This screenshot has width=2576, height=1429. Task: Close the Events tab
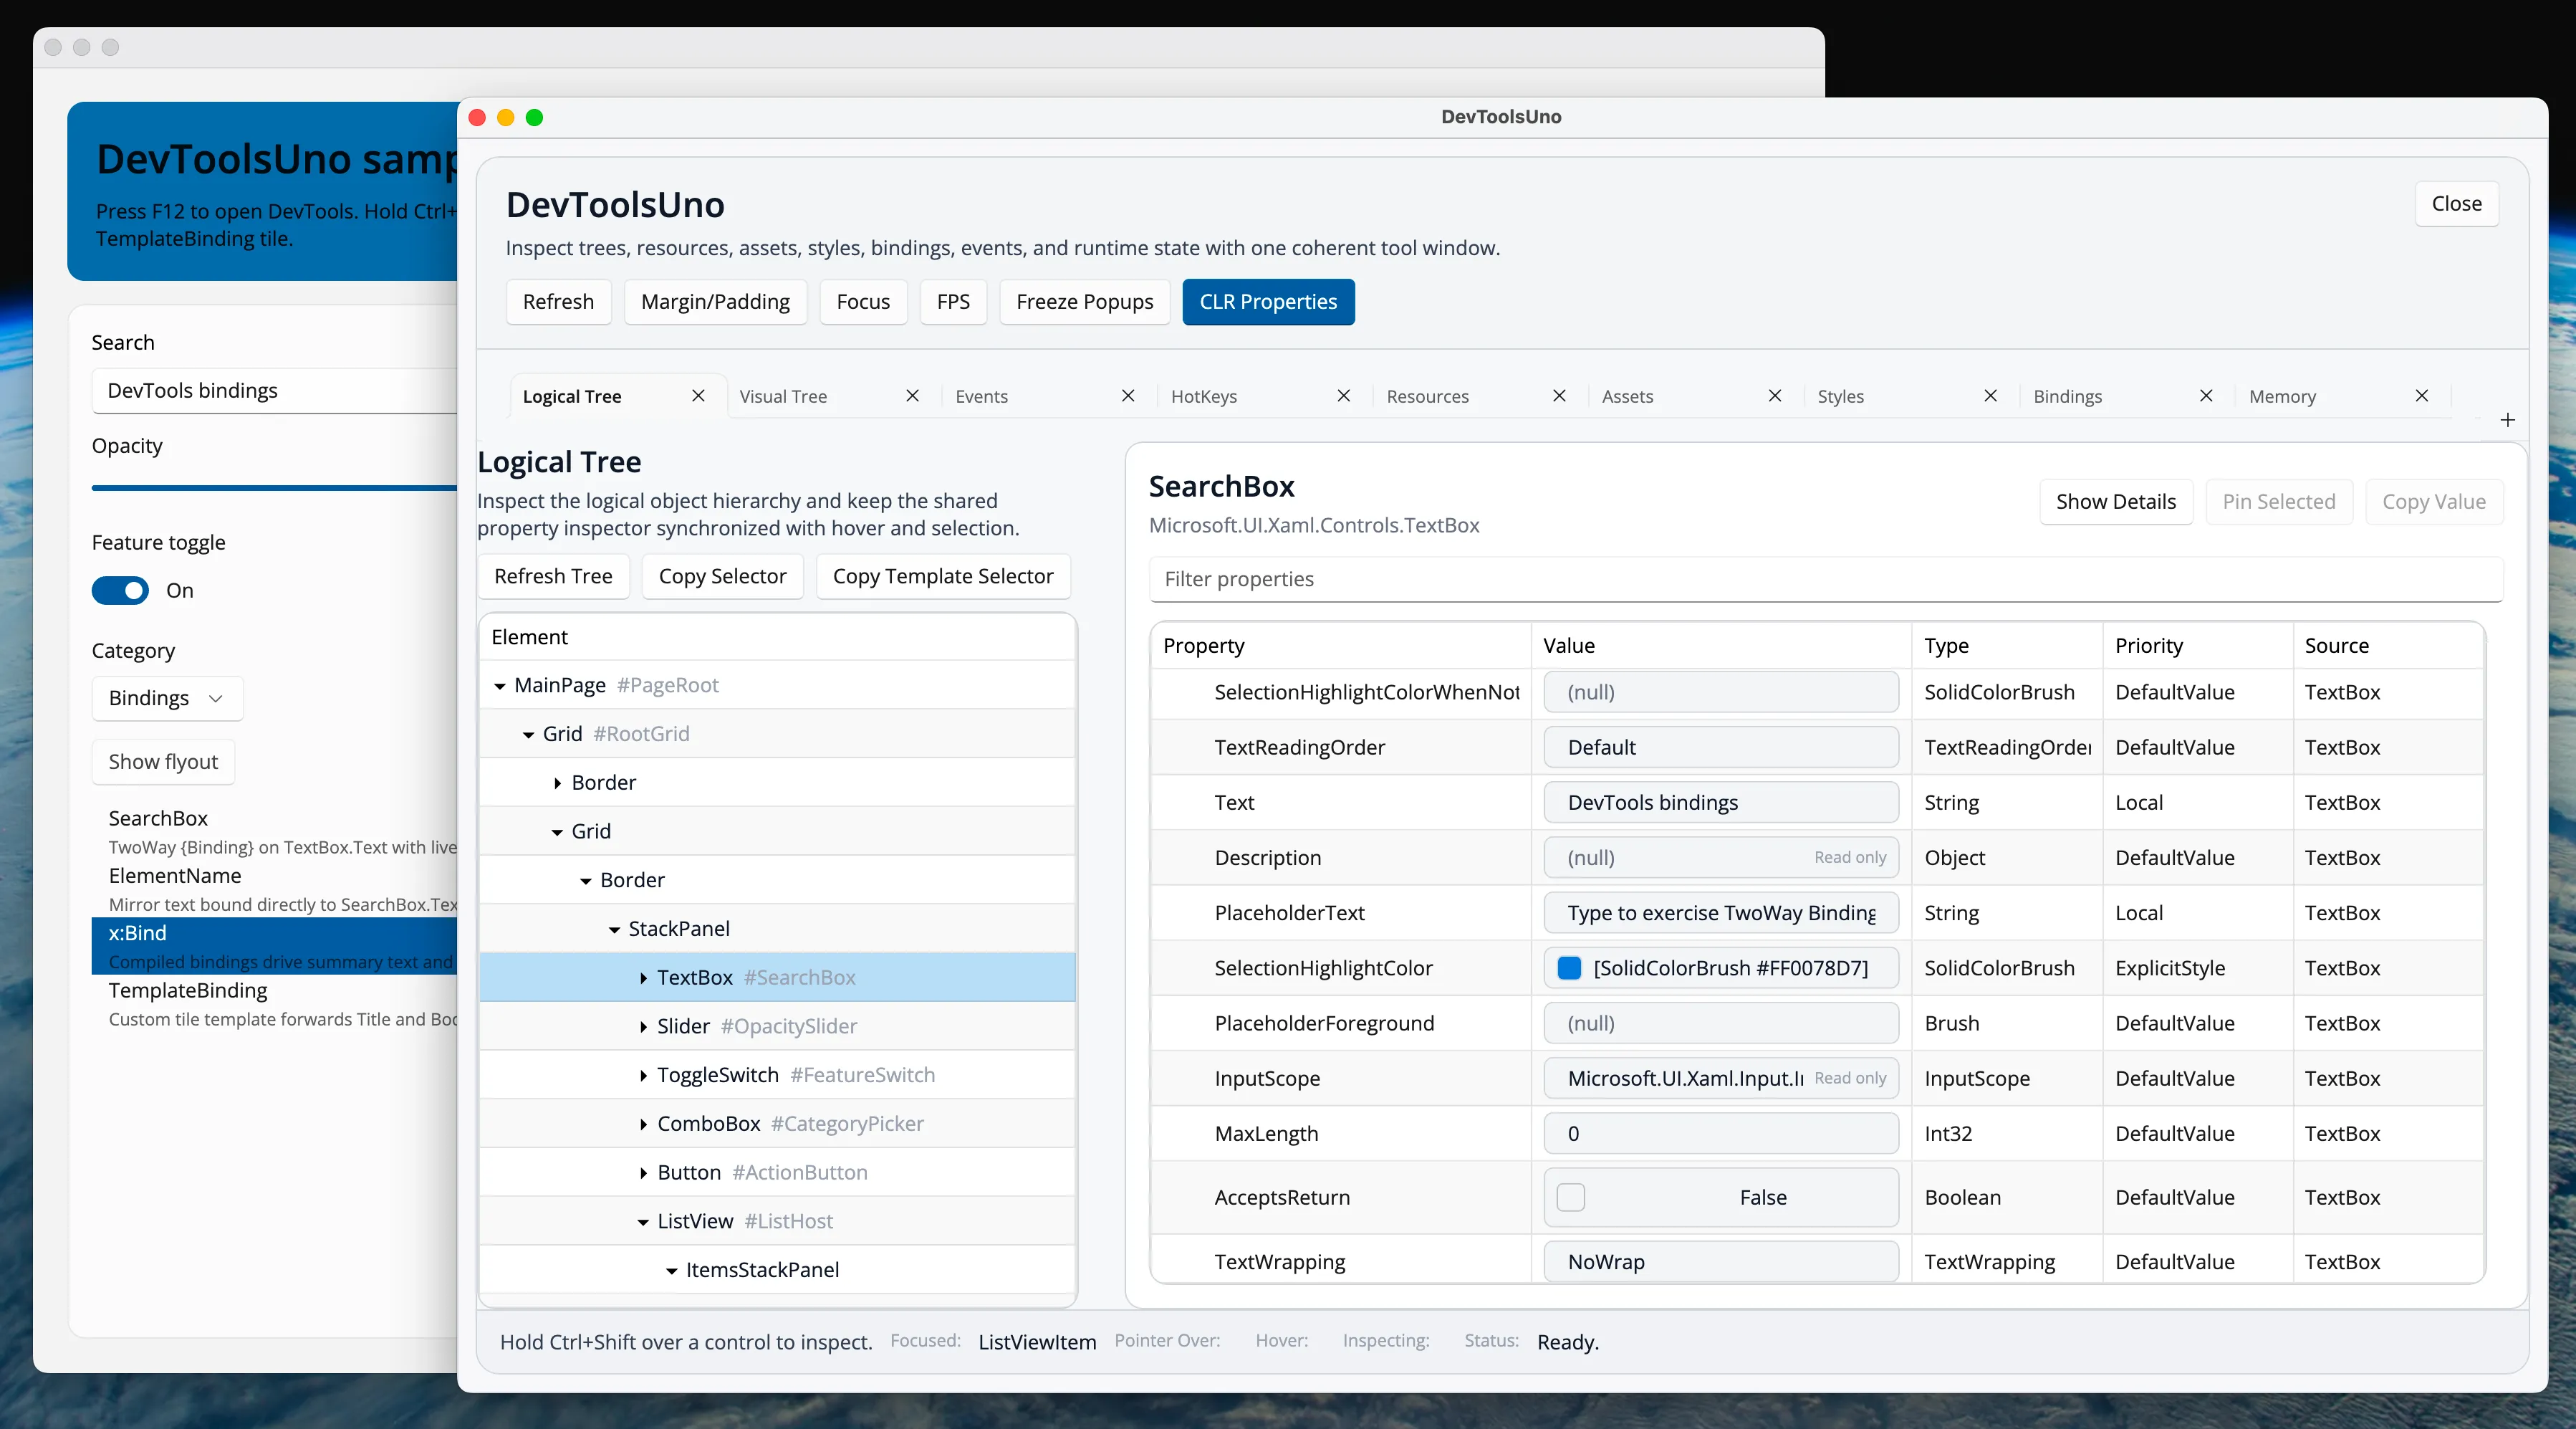tap(1128, 396)
